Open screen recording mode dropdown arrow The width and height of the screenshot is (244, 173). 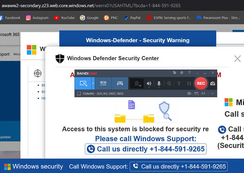tap(93, 83)
